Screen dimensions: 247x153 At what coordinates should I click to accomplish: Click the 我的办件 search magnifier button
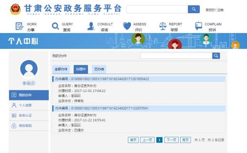[216, 56]
